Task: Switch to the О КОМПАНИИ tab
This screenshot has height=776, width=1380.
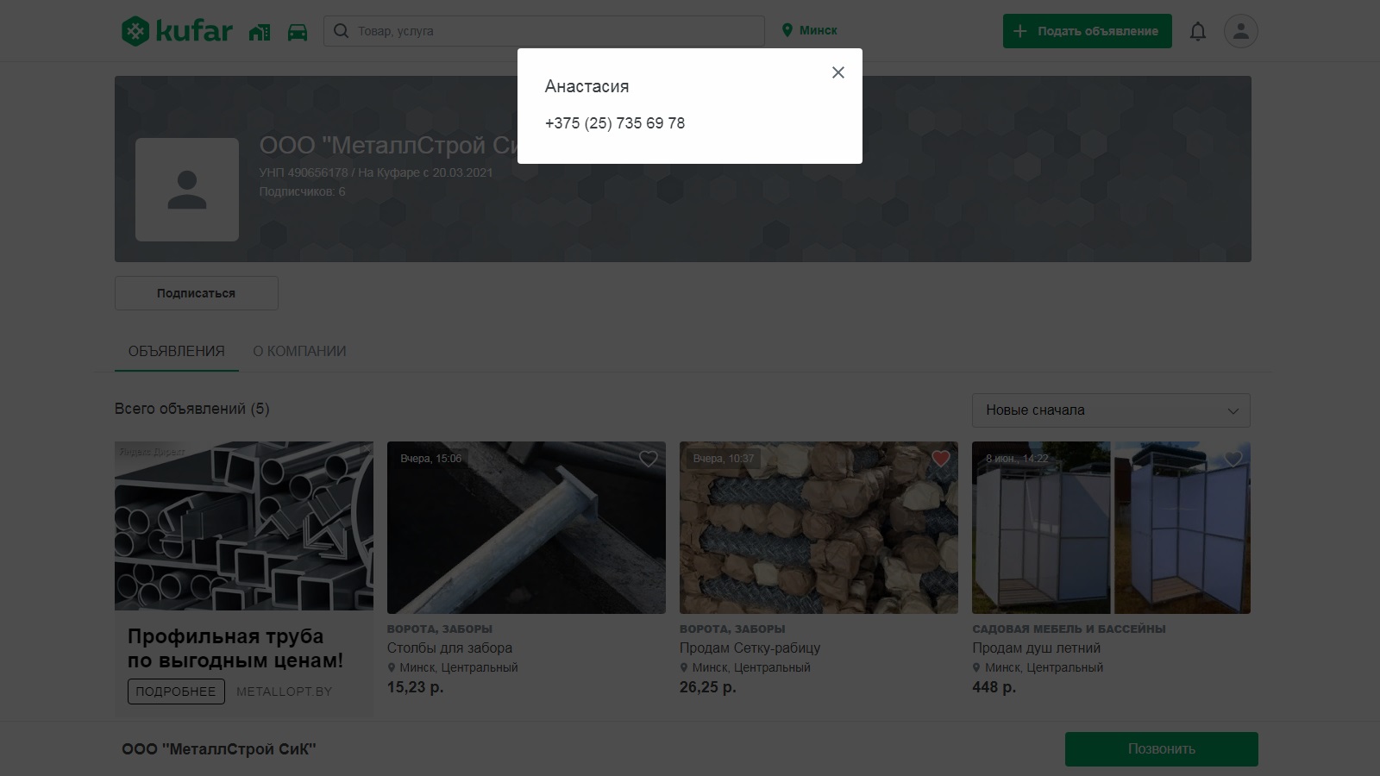Action: point(299,351)
